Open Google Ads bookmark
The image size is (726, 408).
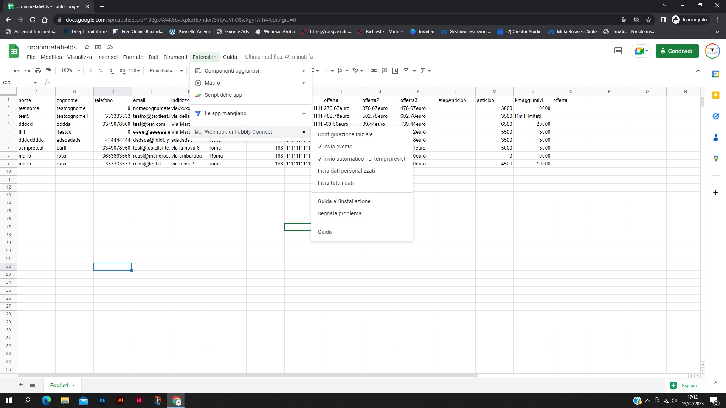[x=233, y=32]
